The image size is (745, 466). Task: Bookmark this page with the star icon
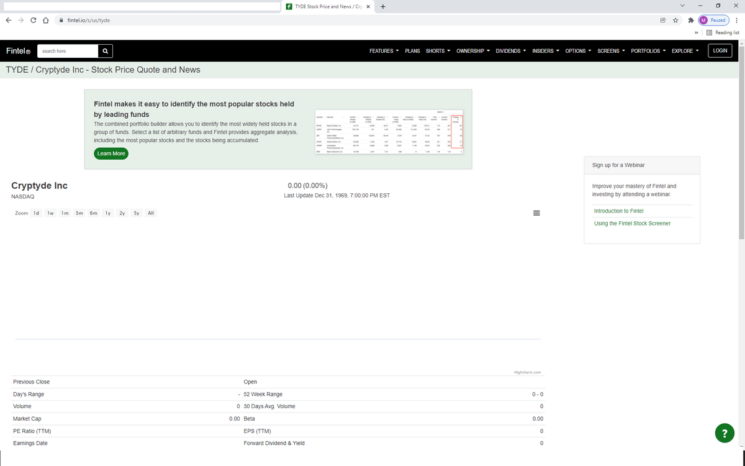[x=675, y=20]
